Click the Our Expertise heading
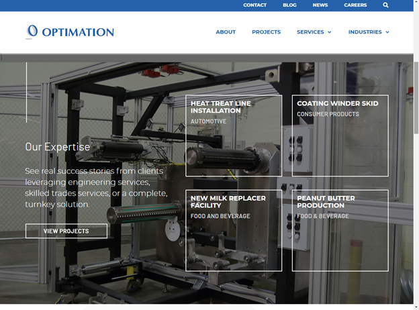419x310 pixels. tap(58, 147)
